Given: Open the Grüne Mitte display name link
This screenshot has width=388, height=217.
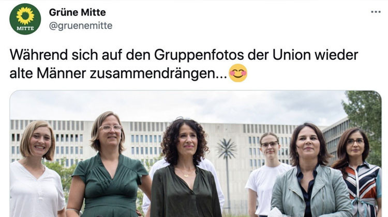Looking at the screenshot, I should tap(78, 12).
